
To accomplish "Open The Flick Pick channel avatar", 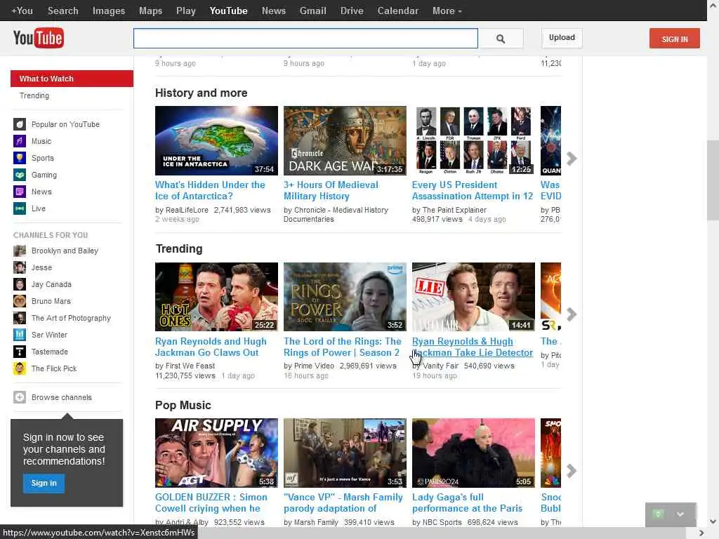I will (x=19, y=368).
